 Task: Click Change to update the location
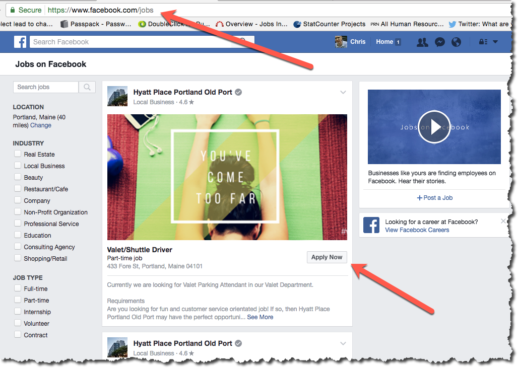coord(40,125)
